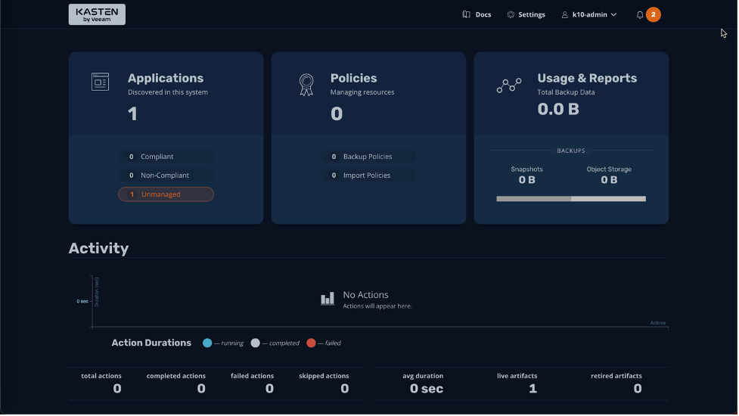Click the Total Backup Data 0.0 B value
The width and height of the screenshot is (739, 416).
(x=559, y=110)
